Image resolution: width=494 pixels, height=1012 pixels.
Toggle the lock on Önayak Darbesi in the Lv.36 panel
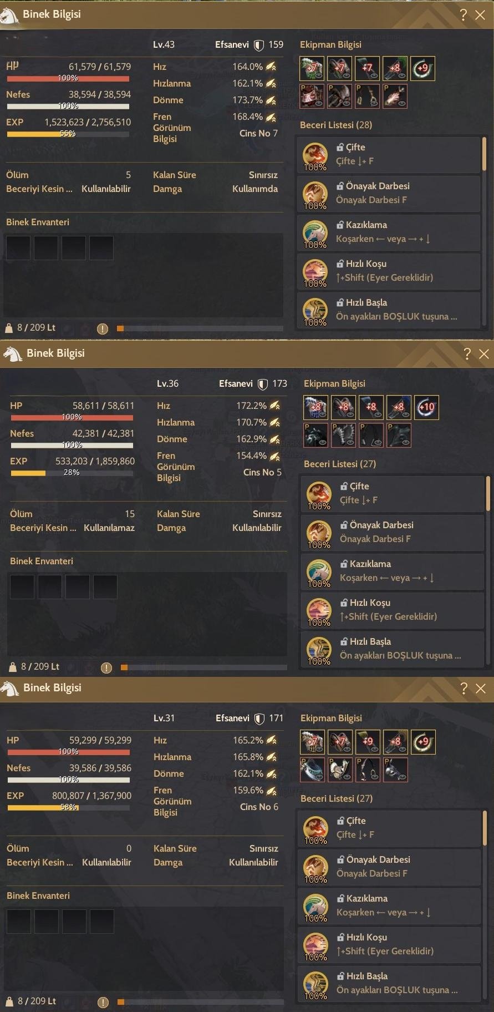[344, 525]
